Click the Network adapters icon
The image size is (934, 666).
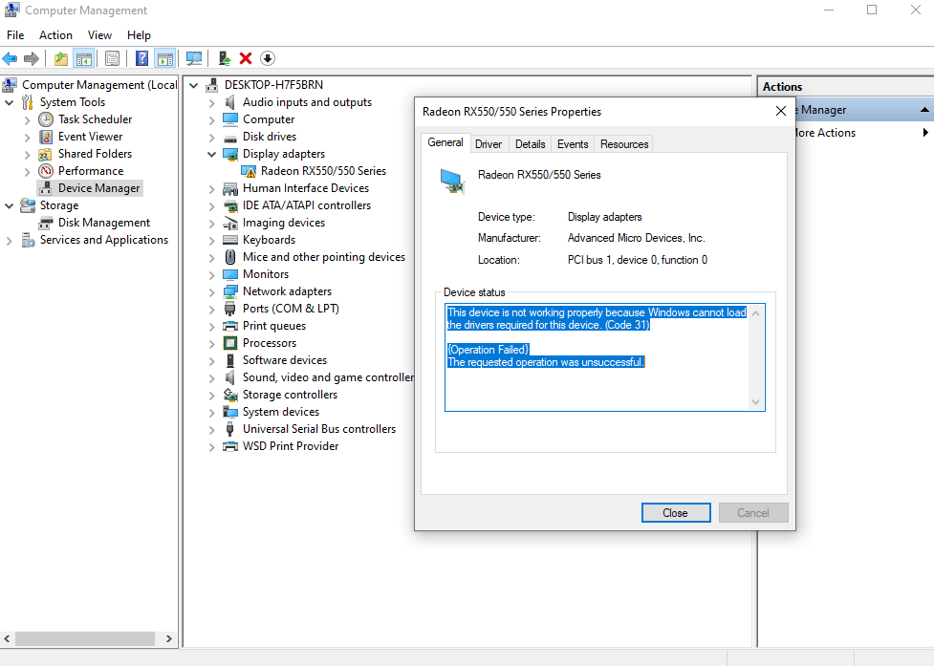230,291
